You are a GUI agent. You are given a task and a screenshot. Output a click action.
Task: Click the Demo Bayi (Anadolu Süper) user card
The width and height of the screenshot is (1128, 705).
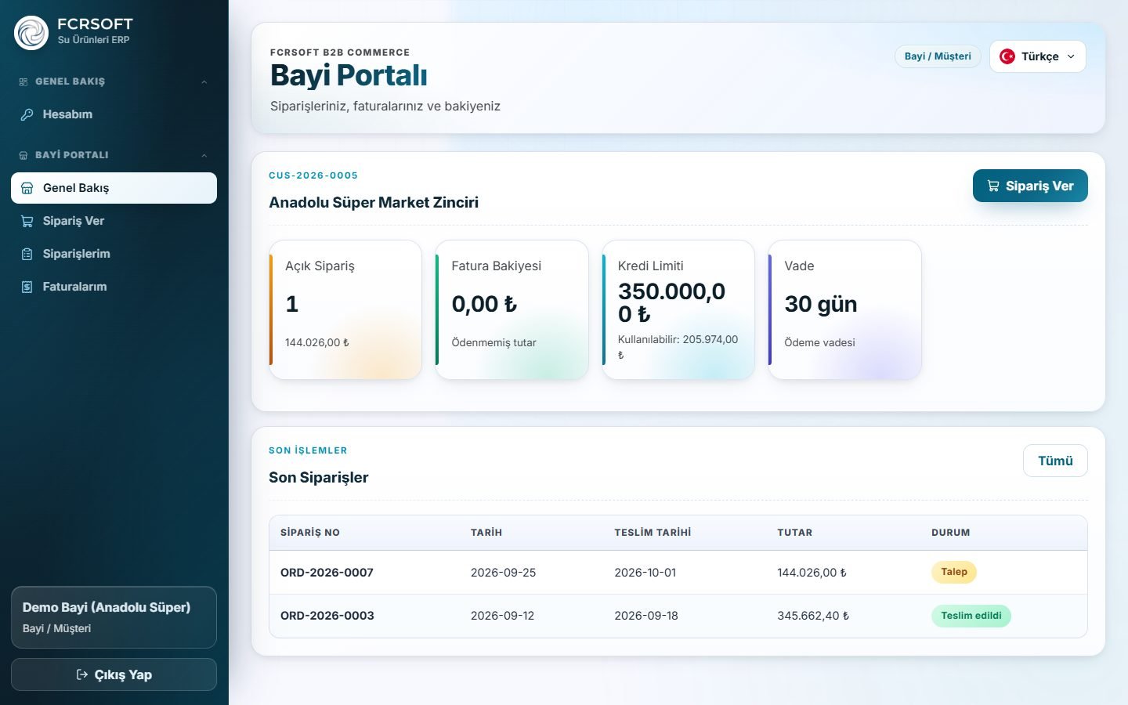(x=114, y=617)
